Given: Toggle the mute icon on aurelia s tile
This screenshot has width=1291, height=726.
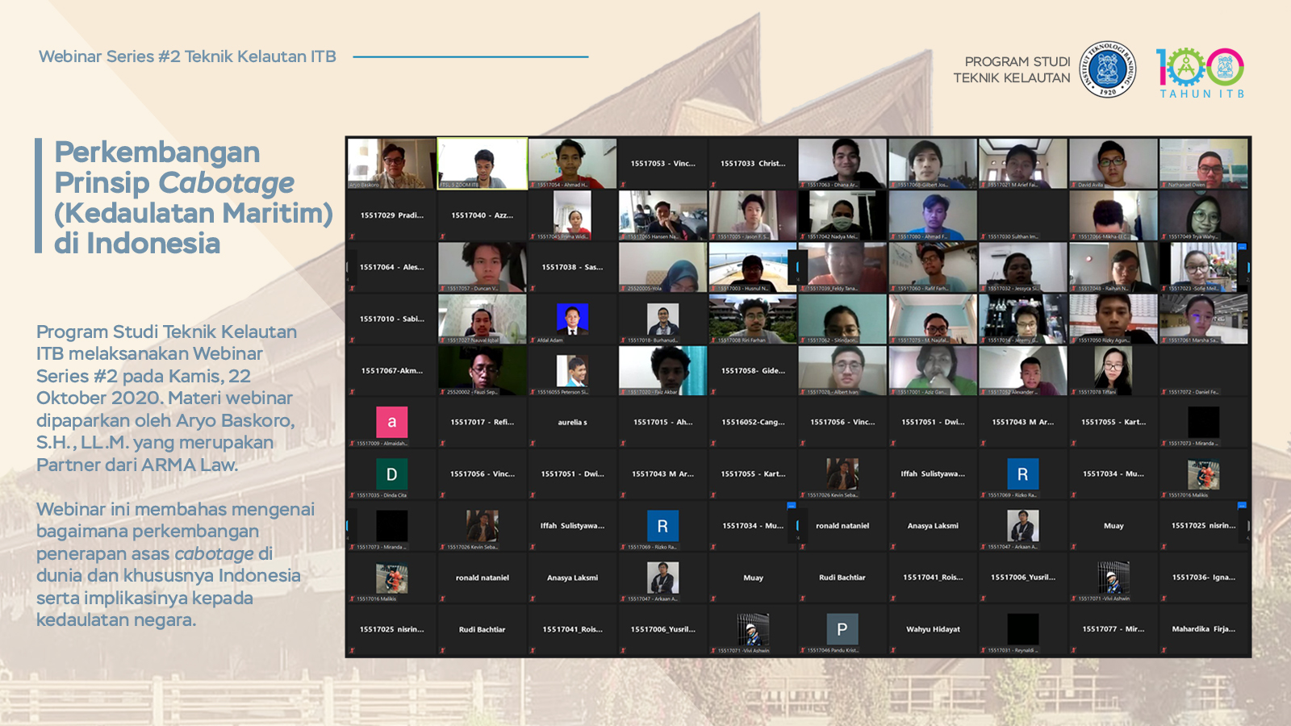Looking at the screenshot, I should point(533,443).
